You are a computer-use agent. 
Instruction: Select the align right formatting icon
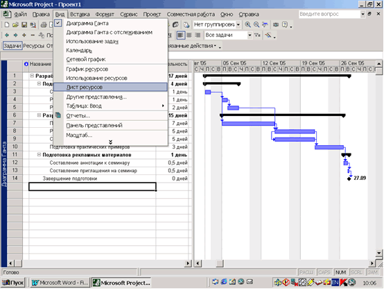tap(198, 35)
